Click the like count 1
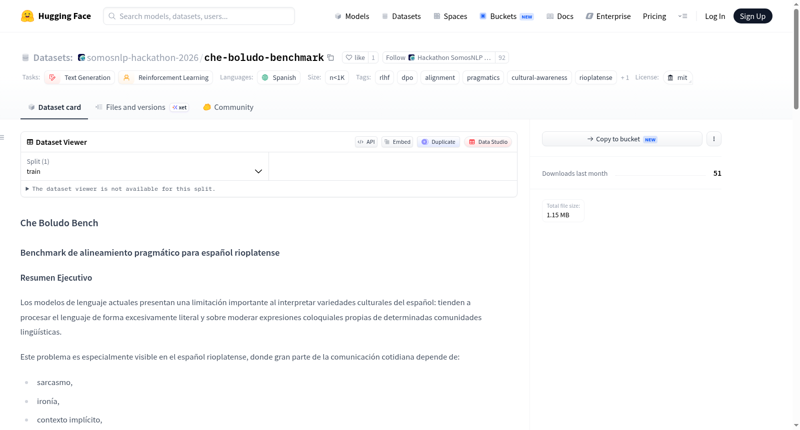This screenshot has height=430, width=800. (373, 57)
